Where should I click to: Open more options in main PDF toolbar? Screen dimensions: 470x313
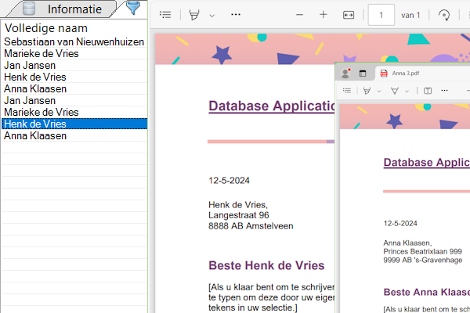[x=236, y=15]
